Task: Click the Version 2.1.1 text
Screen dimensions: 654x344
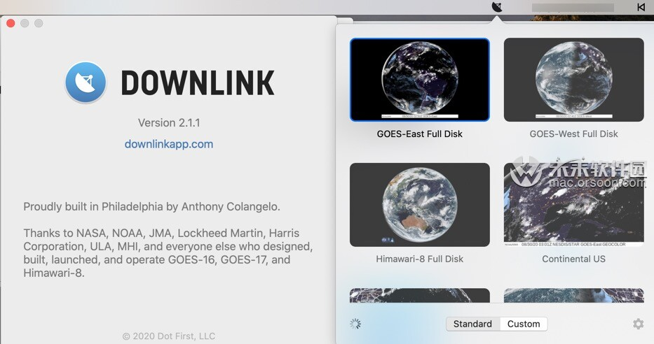Action: 169,123
